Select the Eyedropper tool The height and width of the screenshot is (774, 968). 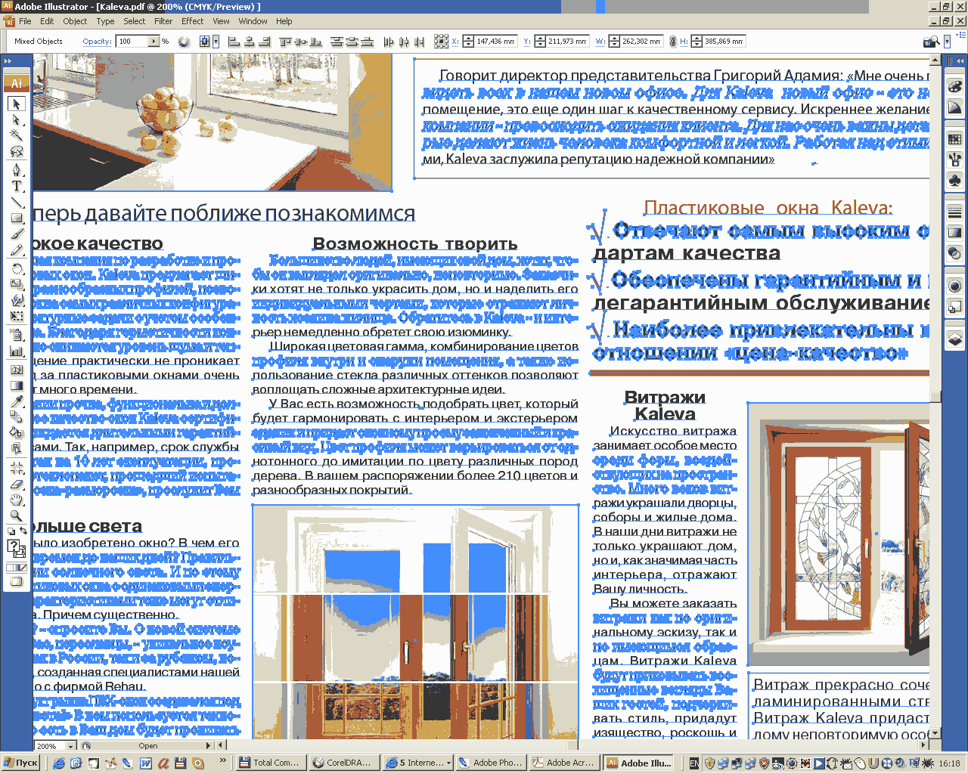(x=17, y=402)
